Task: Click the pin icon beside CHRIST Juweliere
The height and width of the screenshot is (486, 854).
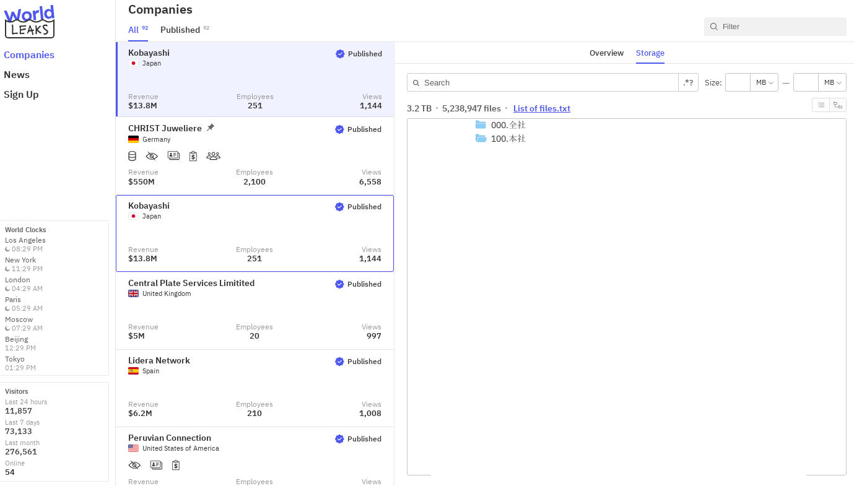Action: (211, 128)
